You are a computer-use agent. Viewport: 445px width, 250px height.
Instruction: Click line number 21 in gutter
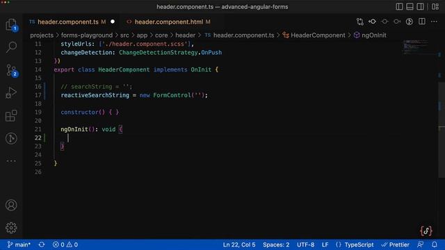(x=38, y=129)
